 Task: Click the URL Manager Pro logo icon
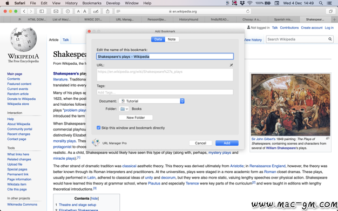(x=96, y=142)
